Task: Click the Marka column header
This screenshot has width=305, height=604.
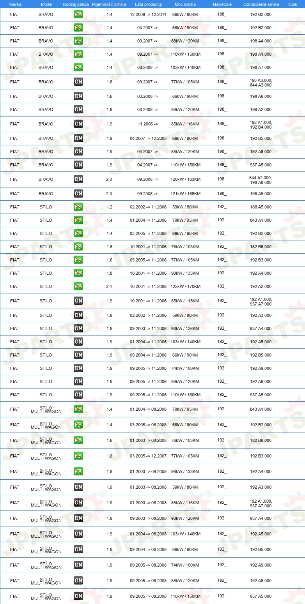Action: click(15, 4)
